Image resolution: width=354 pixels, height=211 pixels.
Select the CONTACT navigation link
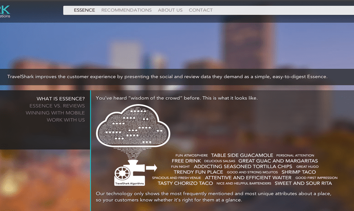(201, 10)
